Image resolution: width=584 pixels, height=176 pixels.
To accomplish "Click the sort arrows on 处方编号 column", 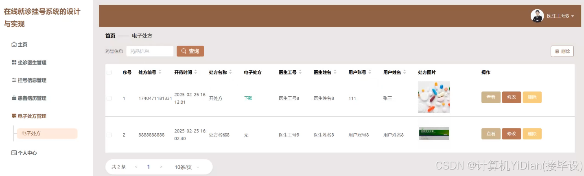I will 160,72.
